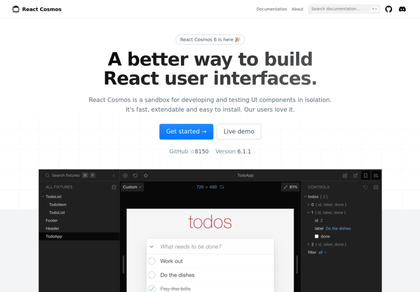The width and height of the screenshot is (420, 292).
Task: Click the React Cosmos astronaut logo
Action: click(16, 9)
